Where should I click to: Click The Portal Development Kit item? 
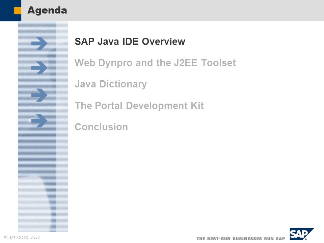coord(139,106)
